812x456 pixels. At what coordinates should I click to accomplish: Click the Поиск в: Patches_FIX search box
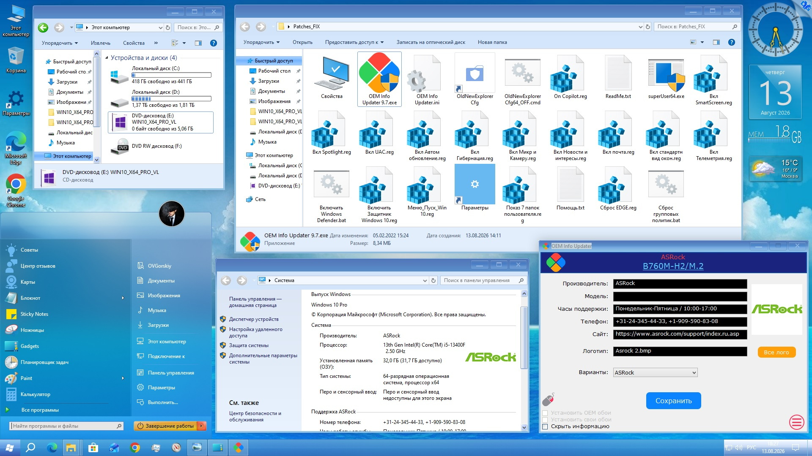[x=697, y=27]
